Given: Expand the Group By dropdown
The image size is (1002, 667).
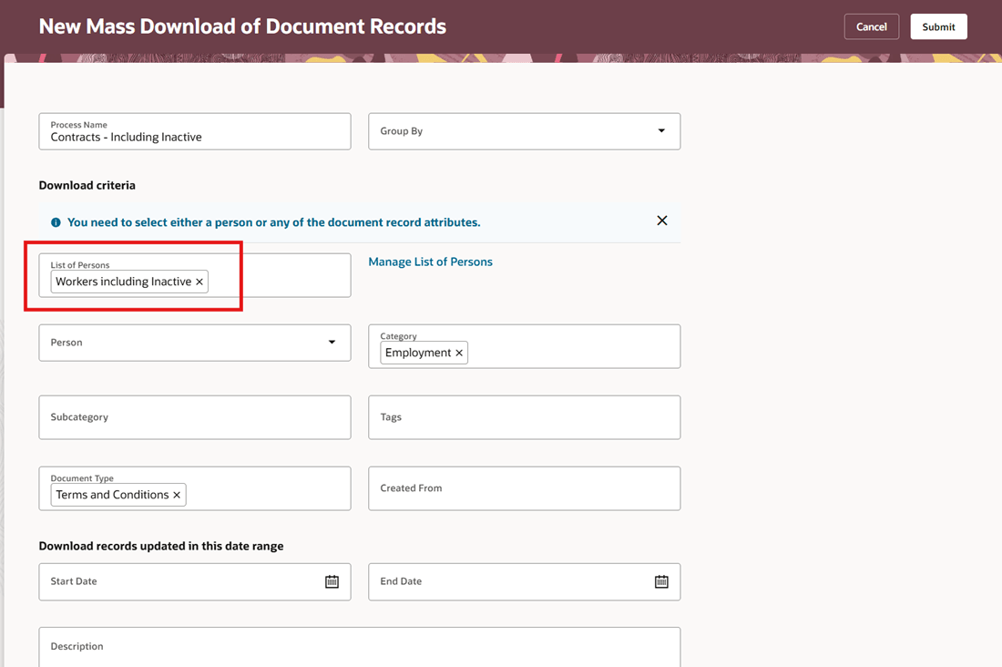Looking at the screenshot, I should point(661,131).
